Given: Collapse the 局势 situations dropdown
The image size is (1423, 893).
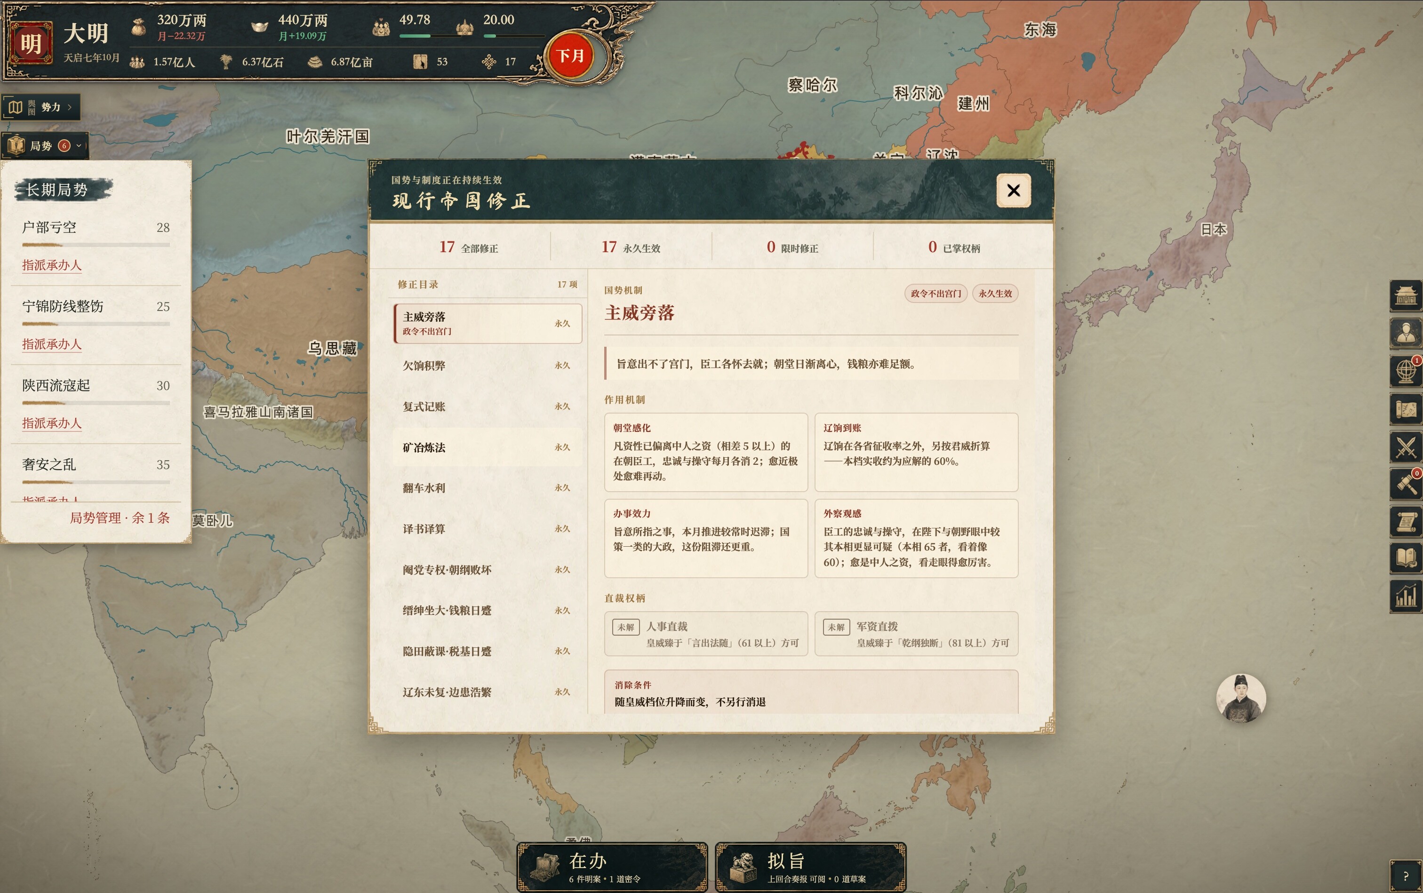Looking at the screenshot, I should (45, 145).
